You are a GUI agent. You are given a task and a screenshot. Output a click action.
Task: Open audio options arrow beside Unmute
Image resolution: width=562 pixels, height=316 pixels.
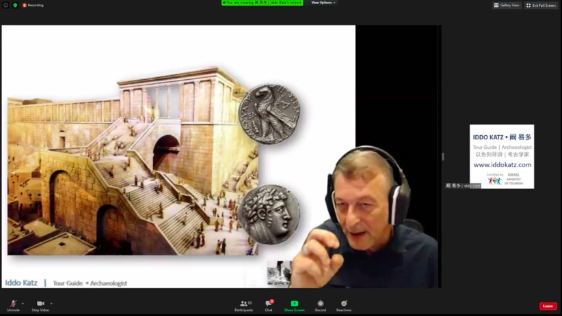[23, 304]
